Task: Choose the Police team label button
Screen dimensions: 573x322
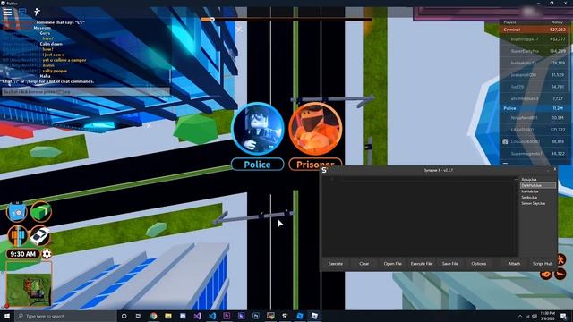Action: pyautogui.click(x=258, y=165)
